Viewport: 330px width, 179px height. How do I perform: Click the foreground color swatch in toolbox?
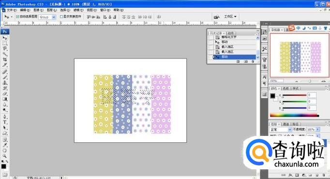coord(4,166)
